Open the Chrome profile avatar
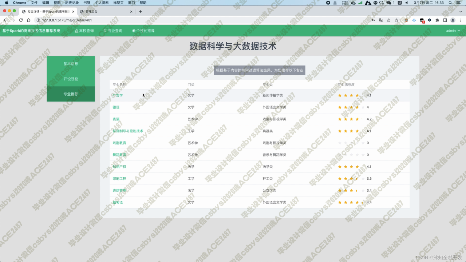466x262 pixels. pyautogui.click(x=453, y=20)
